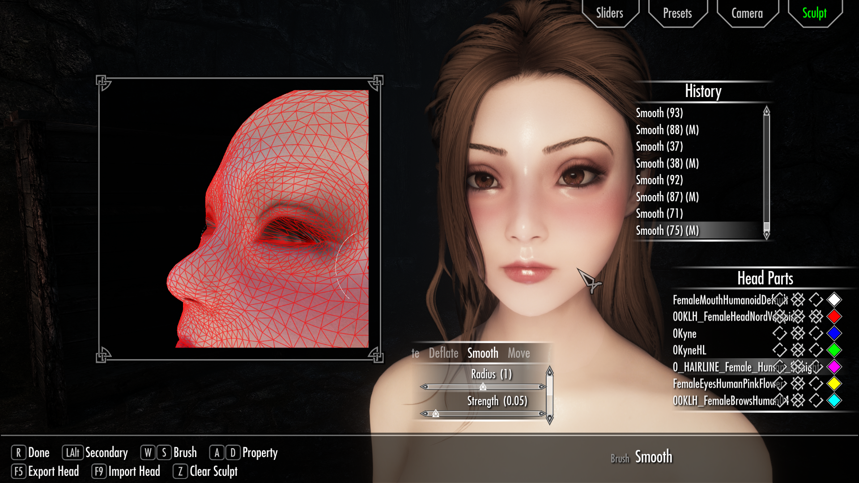Choose the Move brush
Viewport: 859px width, 483px height.
(519, 353)
